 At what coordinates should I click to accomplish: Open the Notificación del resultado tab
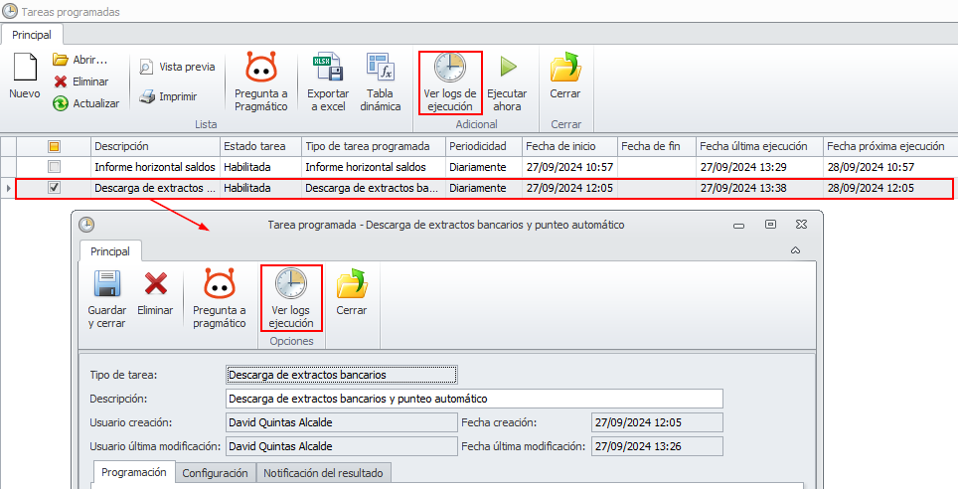pyautogui.click(x=323, y=473)
